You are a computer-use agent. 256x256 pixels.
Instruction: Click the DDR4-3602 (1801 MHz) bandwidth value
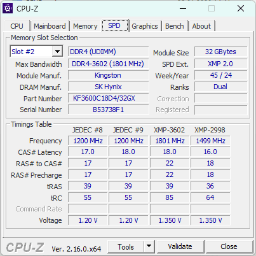click(x=108, y=64)
